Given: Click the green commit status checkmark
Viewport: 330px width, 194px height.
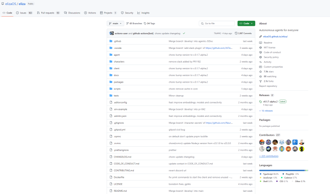Looking at the screenshot, I should (184, 33).
